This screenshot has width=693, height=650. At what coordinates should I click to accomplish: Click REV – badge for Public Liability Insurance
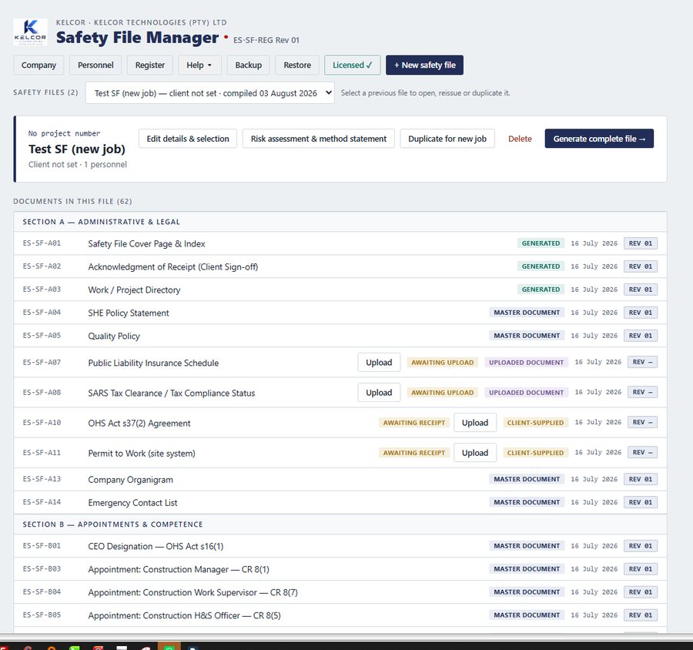click(x=643, y=362)
